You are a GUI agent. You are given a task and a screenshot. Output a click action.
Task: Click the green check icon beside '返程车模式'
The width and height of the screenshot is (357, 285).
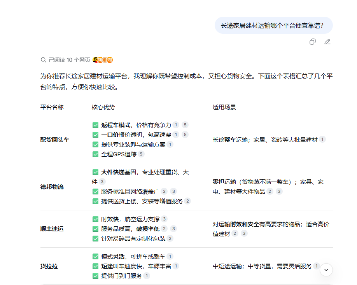click(x=95, y=125)
